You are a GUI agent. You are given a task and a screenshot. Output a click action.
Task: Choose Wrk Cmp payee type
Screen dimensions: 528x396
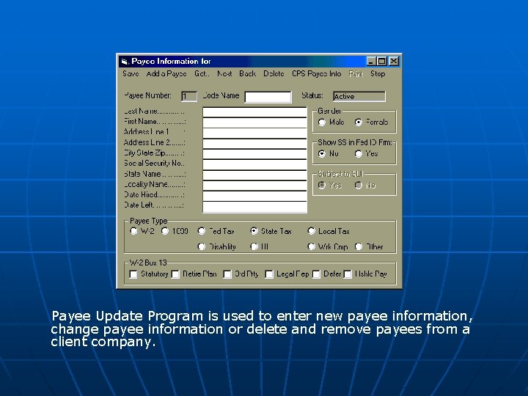[312, 246]
